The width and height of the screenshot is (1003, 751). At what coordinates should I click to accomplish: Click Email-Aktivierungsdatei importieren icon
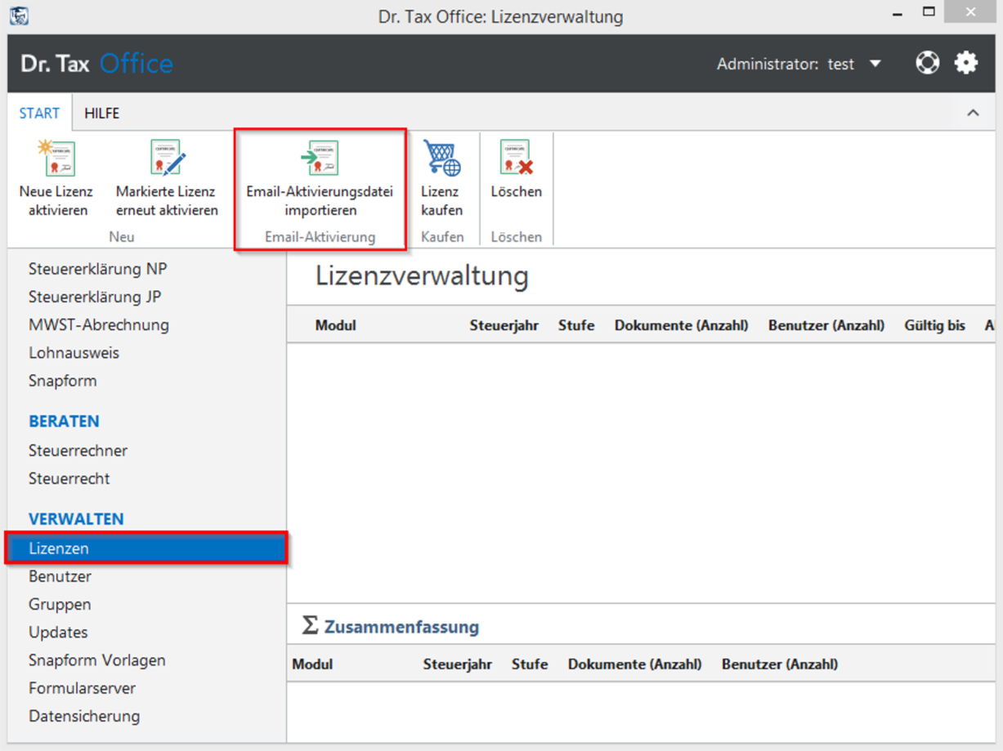pyautogui.click(x=320, y=158)
